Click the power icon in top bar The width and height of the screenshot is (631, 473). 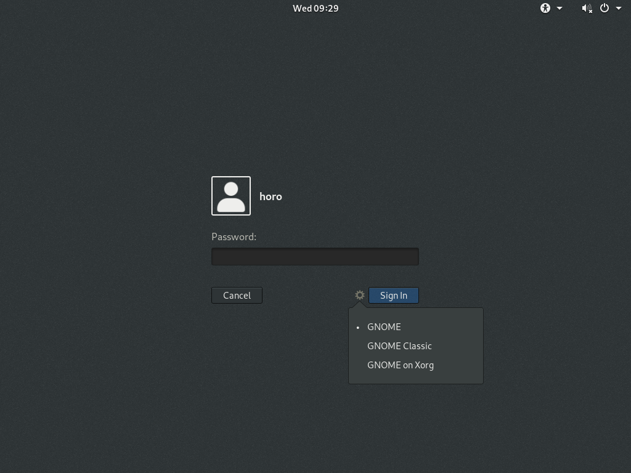[x=605, y=8]
